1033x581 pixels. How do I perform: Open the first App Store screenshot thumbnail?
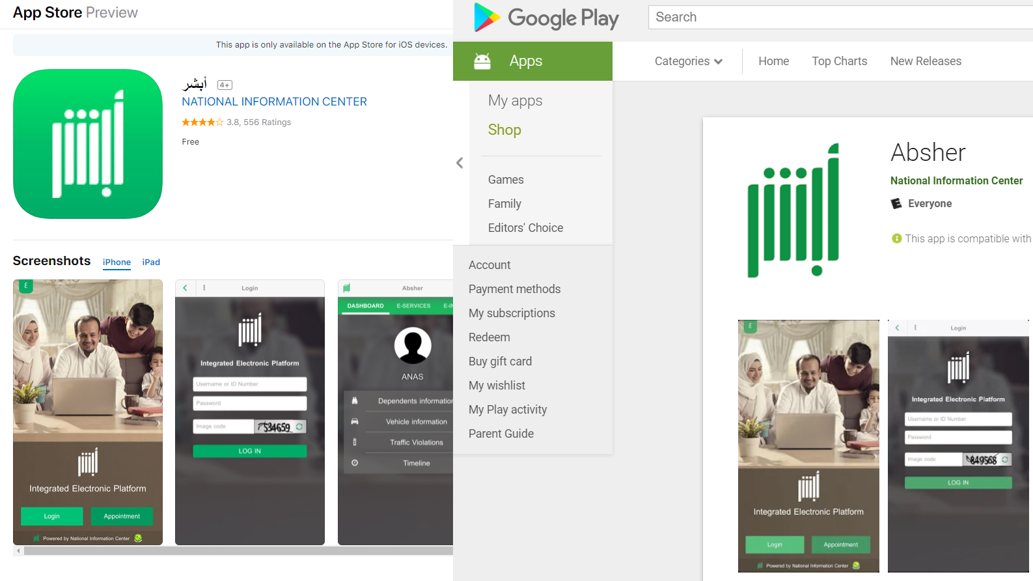[x=88, y=412]
